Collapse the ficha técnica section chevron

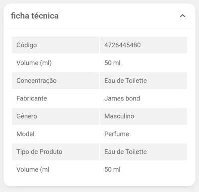point(183,16)
